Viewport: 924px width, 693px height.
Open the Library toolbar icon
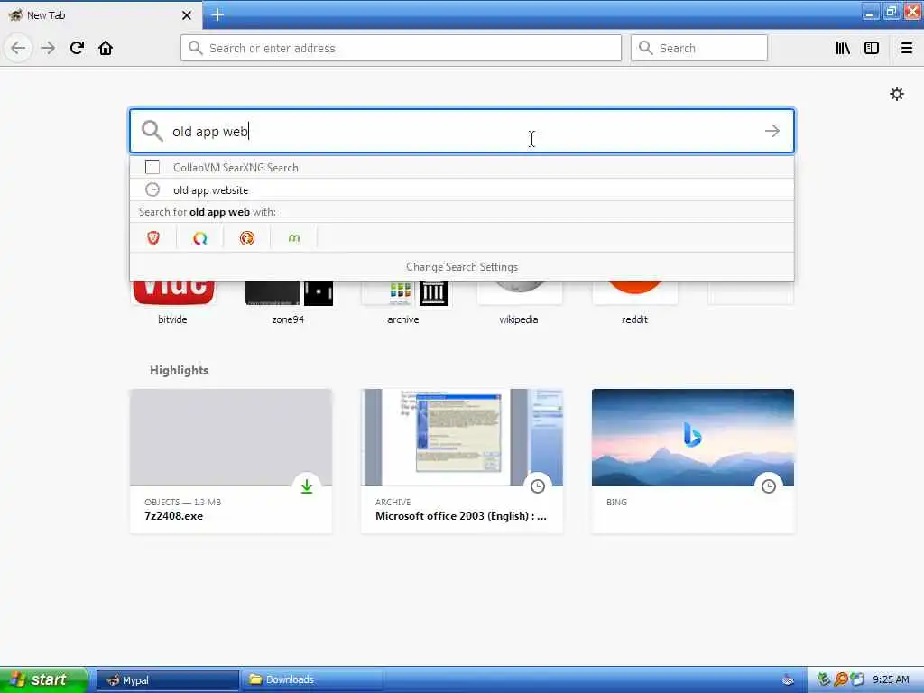coord(843,48)
